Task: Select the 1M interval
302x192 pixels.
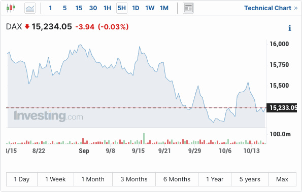Action: click(164, 8)
